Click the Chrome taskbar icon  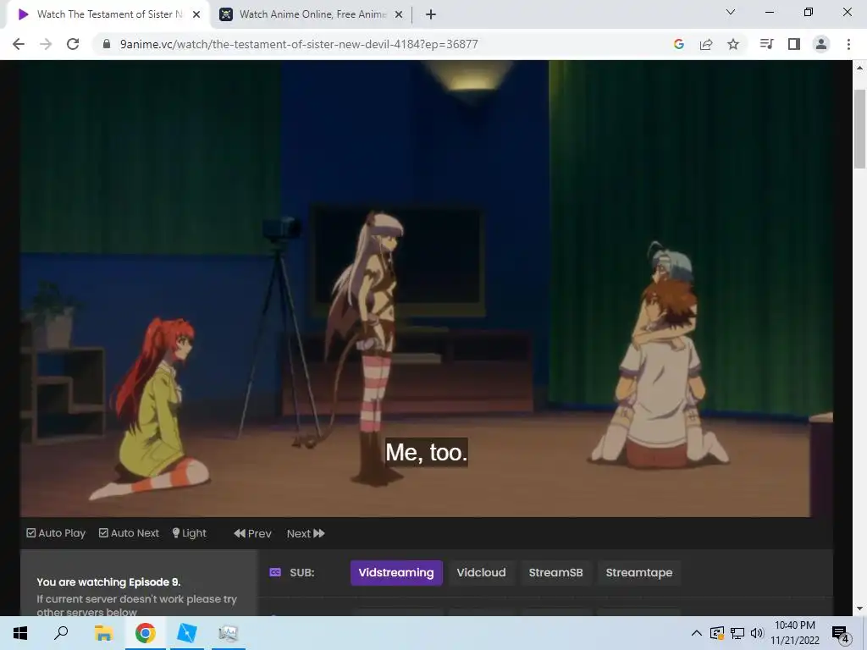point(145,633)
